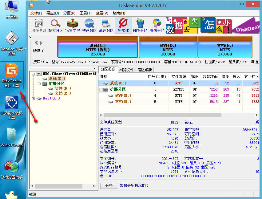Open the Computer (计算机) desktop icon
Viewport: 262px width, 199px height.
tap(11, 10)
